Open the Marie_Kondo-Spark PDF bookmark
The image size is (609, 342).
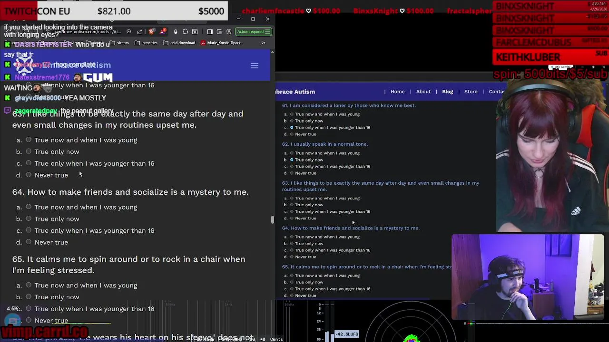pyautogui.click(x=222, y=43)
